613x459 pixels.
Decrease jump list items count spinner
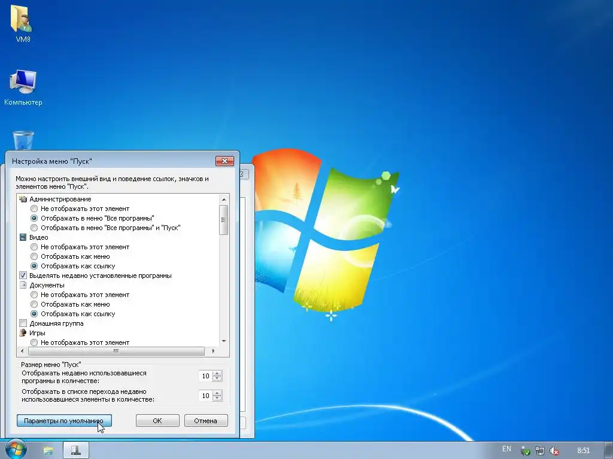point(217,398)
